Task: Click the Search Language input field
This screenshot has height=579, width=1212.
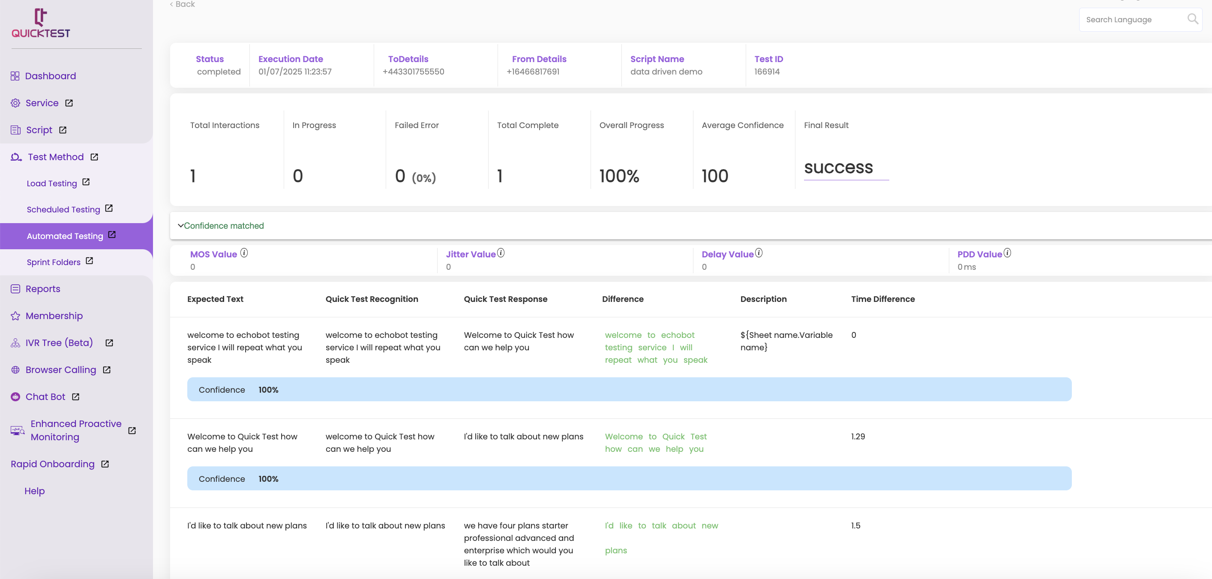Action: point(1134,19)
